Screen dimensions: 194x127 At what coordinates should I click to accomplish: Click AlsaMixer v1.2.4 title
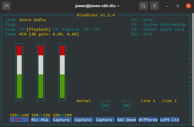click(96, 15)
